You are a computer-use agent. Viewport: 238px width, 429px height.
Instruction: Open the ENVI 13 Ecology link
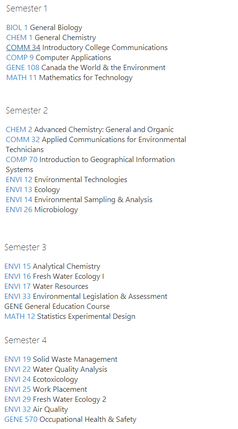click(x=19, y=190)
